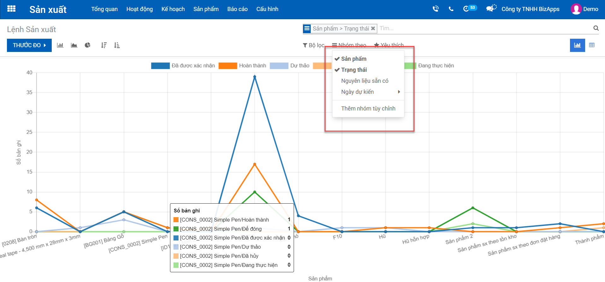Screen dimensions: 605x282
Task: Open the Hoạt động menu
Action: tap(139, 9)
